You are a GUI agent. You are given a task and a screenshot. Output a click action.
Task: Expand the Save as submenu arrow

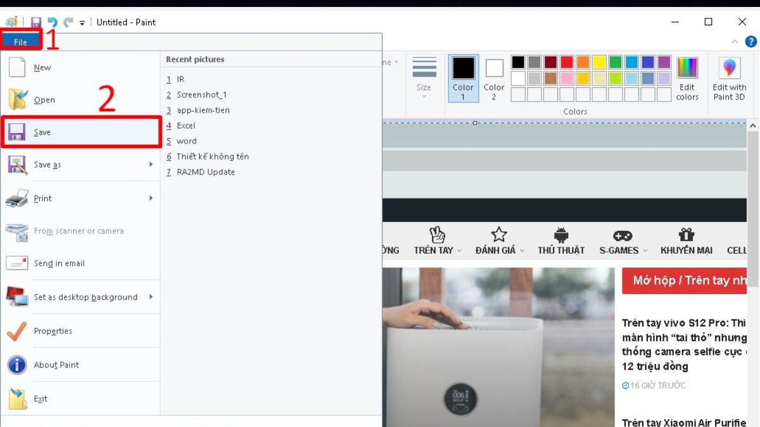point(151,164)
